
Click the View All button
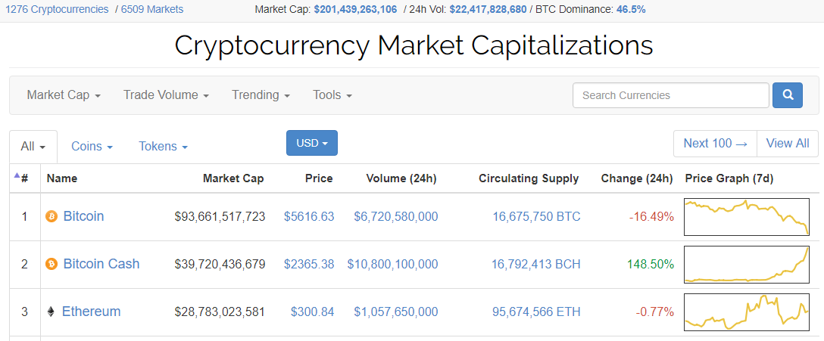[x=787, y=143]
